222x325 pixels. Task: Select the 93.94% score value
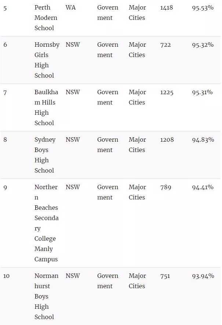203,276
